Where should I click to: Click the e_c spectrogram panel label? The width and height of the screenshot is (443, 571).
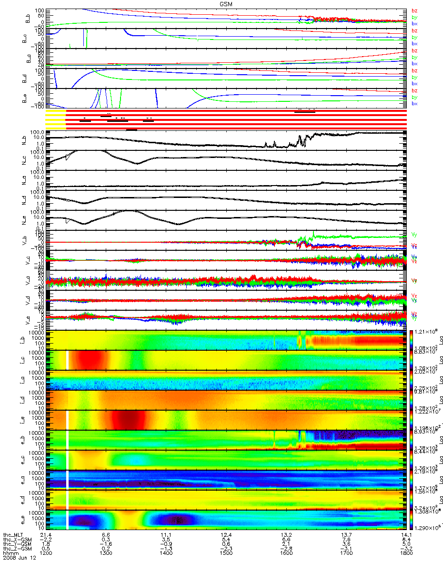23,459
